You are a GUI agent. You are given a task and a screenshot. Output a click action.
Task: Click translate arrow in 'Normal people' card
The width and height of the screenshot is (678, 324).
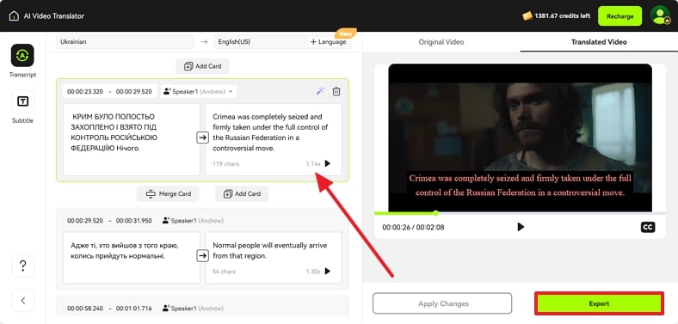pos(202,256)
